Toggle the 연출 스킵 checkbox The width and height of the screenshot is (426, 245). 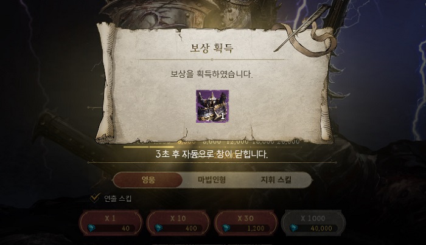94,198
